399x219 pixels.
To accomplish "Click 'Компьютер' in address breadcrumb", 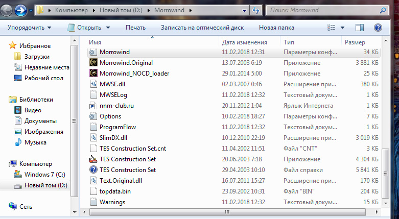I will click(x=71, y=10).
